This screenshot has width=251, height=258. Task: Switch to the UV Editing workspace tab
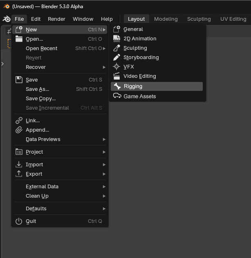(233, 19)
